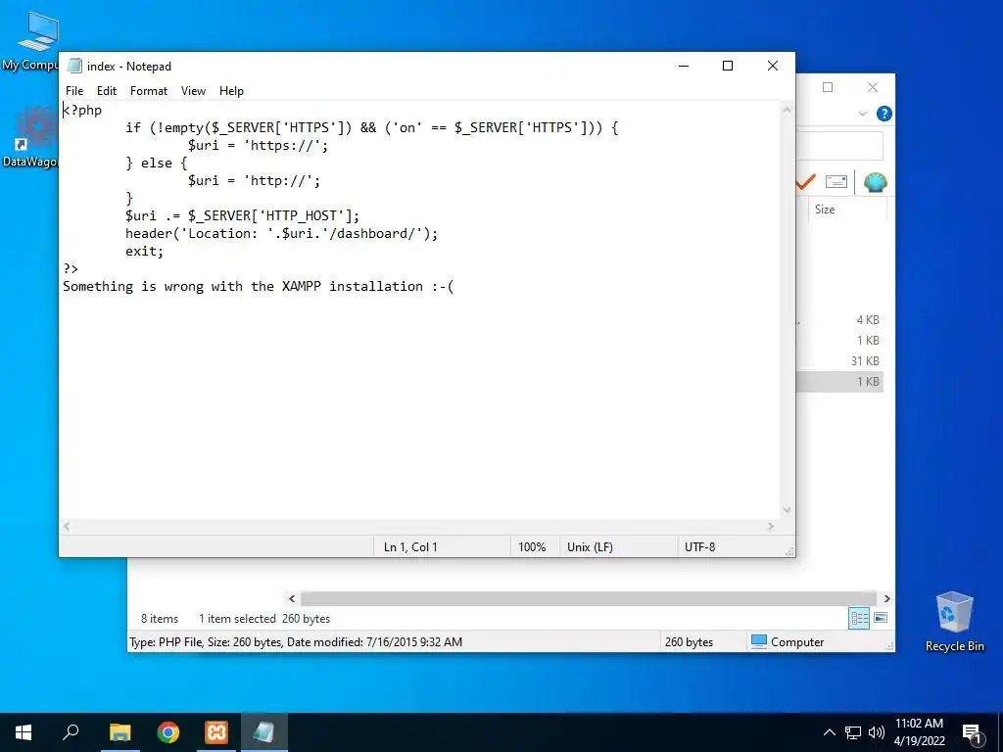Click the 'Unix (LF)' status bar entry

click(590, 546)
